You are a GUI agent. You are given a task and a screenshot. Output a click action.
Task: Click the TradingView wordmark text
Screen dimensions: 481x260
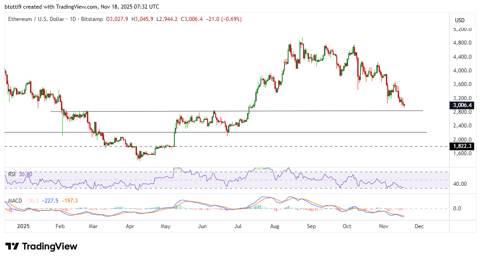(50, 246)
